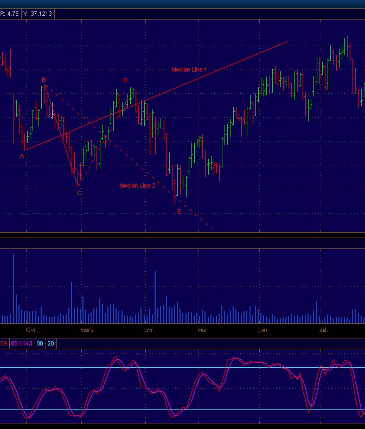Click the 'Median Line 1' chart label
This screenshot has width=365, height=429.
point(189,69)
